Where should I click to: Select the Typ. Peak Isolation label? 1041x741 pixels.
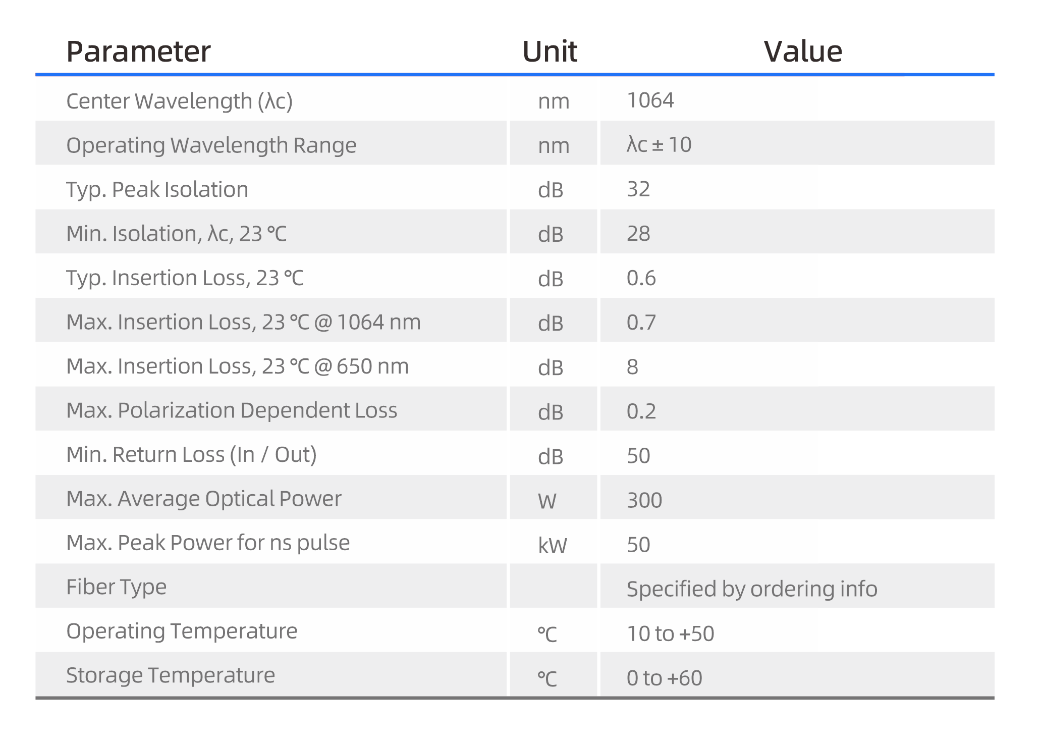tap(157, 190)
